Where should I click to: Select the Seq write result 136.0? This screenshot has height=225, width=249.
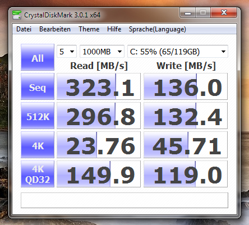[186, 86]
